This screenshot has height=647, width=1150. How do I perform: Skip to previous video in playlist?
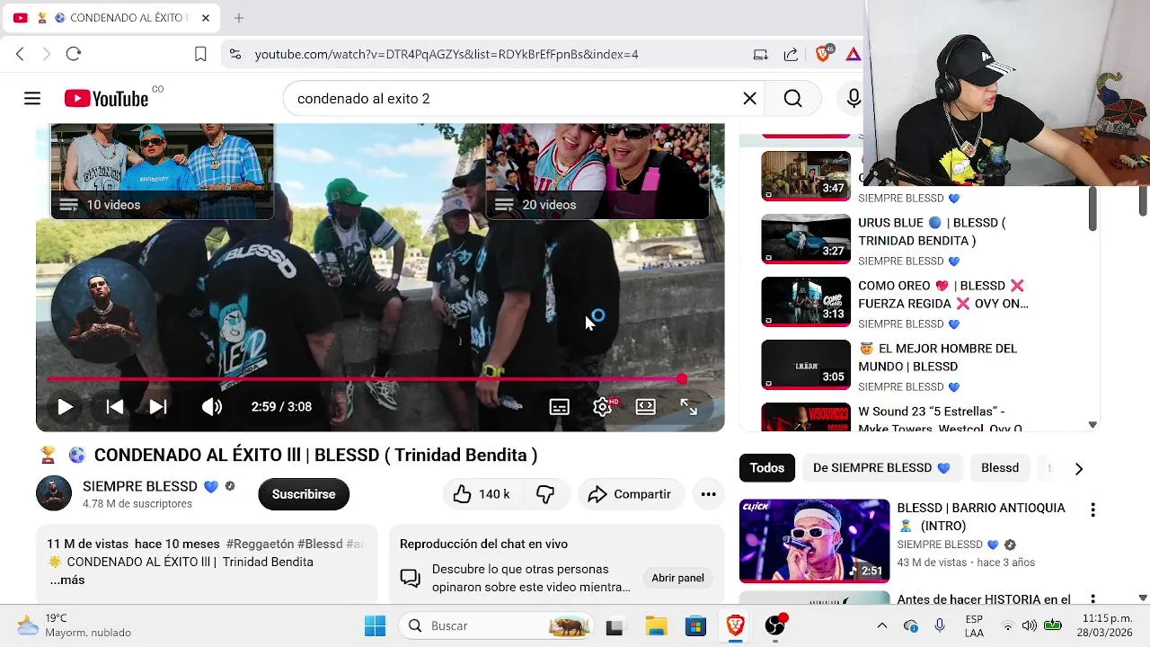click(x=115, y=407)
